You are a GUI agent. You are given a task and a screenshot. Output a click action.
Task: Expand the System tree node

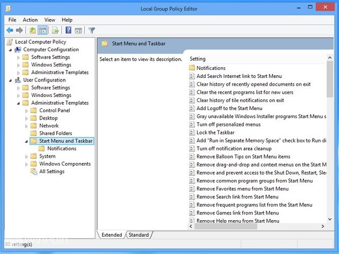26,157
